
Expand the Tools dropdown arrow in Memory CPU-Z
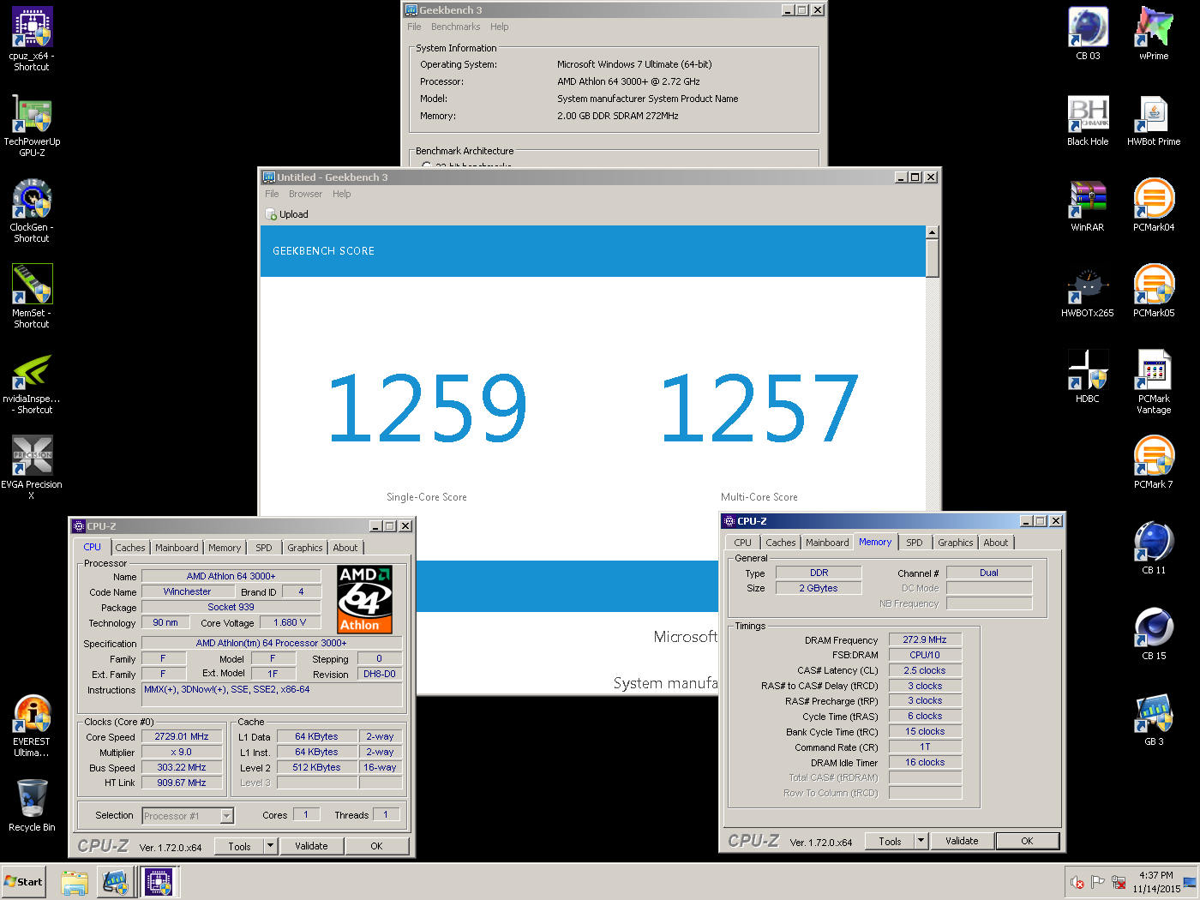pyautogui.click(x=921, y=841)
